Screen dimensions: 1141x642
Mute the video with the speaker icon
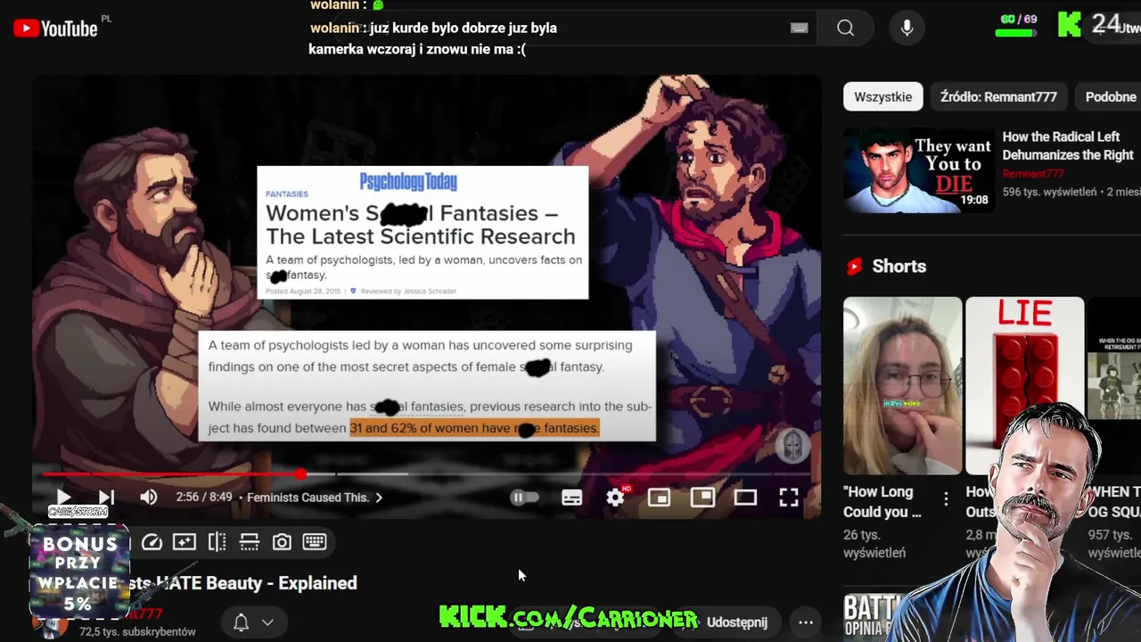(149, 498)
